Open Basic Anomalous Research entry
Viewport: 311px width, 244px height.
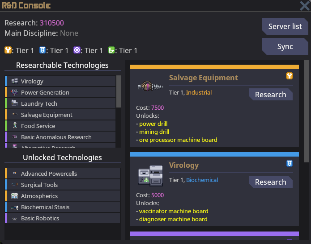(60, 137)
